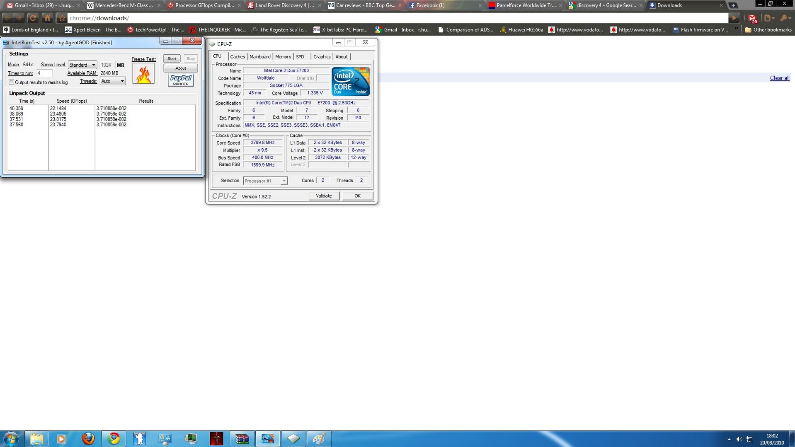Click the 22.1484 GFlops result value
Image resolution: width=795 pixels, height=447 pixels.
coord(58,109)
